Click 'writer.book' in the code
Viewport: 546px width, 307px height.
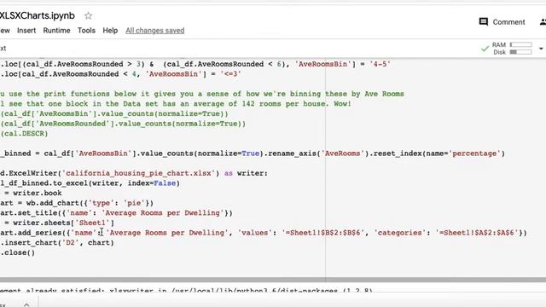coord(38,194)
